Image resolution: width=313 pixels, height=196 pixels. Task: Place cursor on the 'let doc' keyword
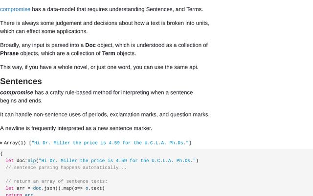[10, 161]
